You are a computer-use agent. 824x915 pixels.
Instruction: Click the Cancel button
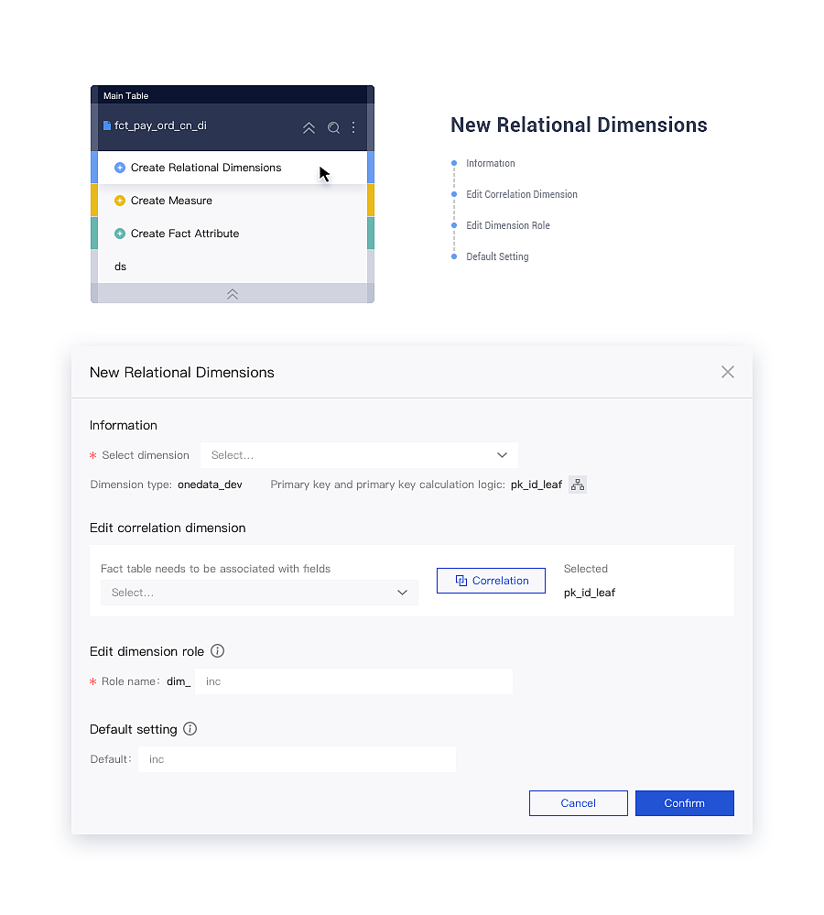click(579, 803)
